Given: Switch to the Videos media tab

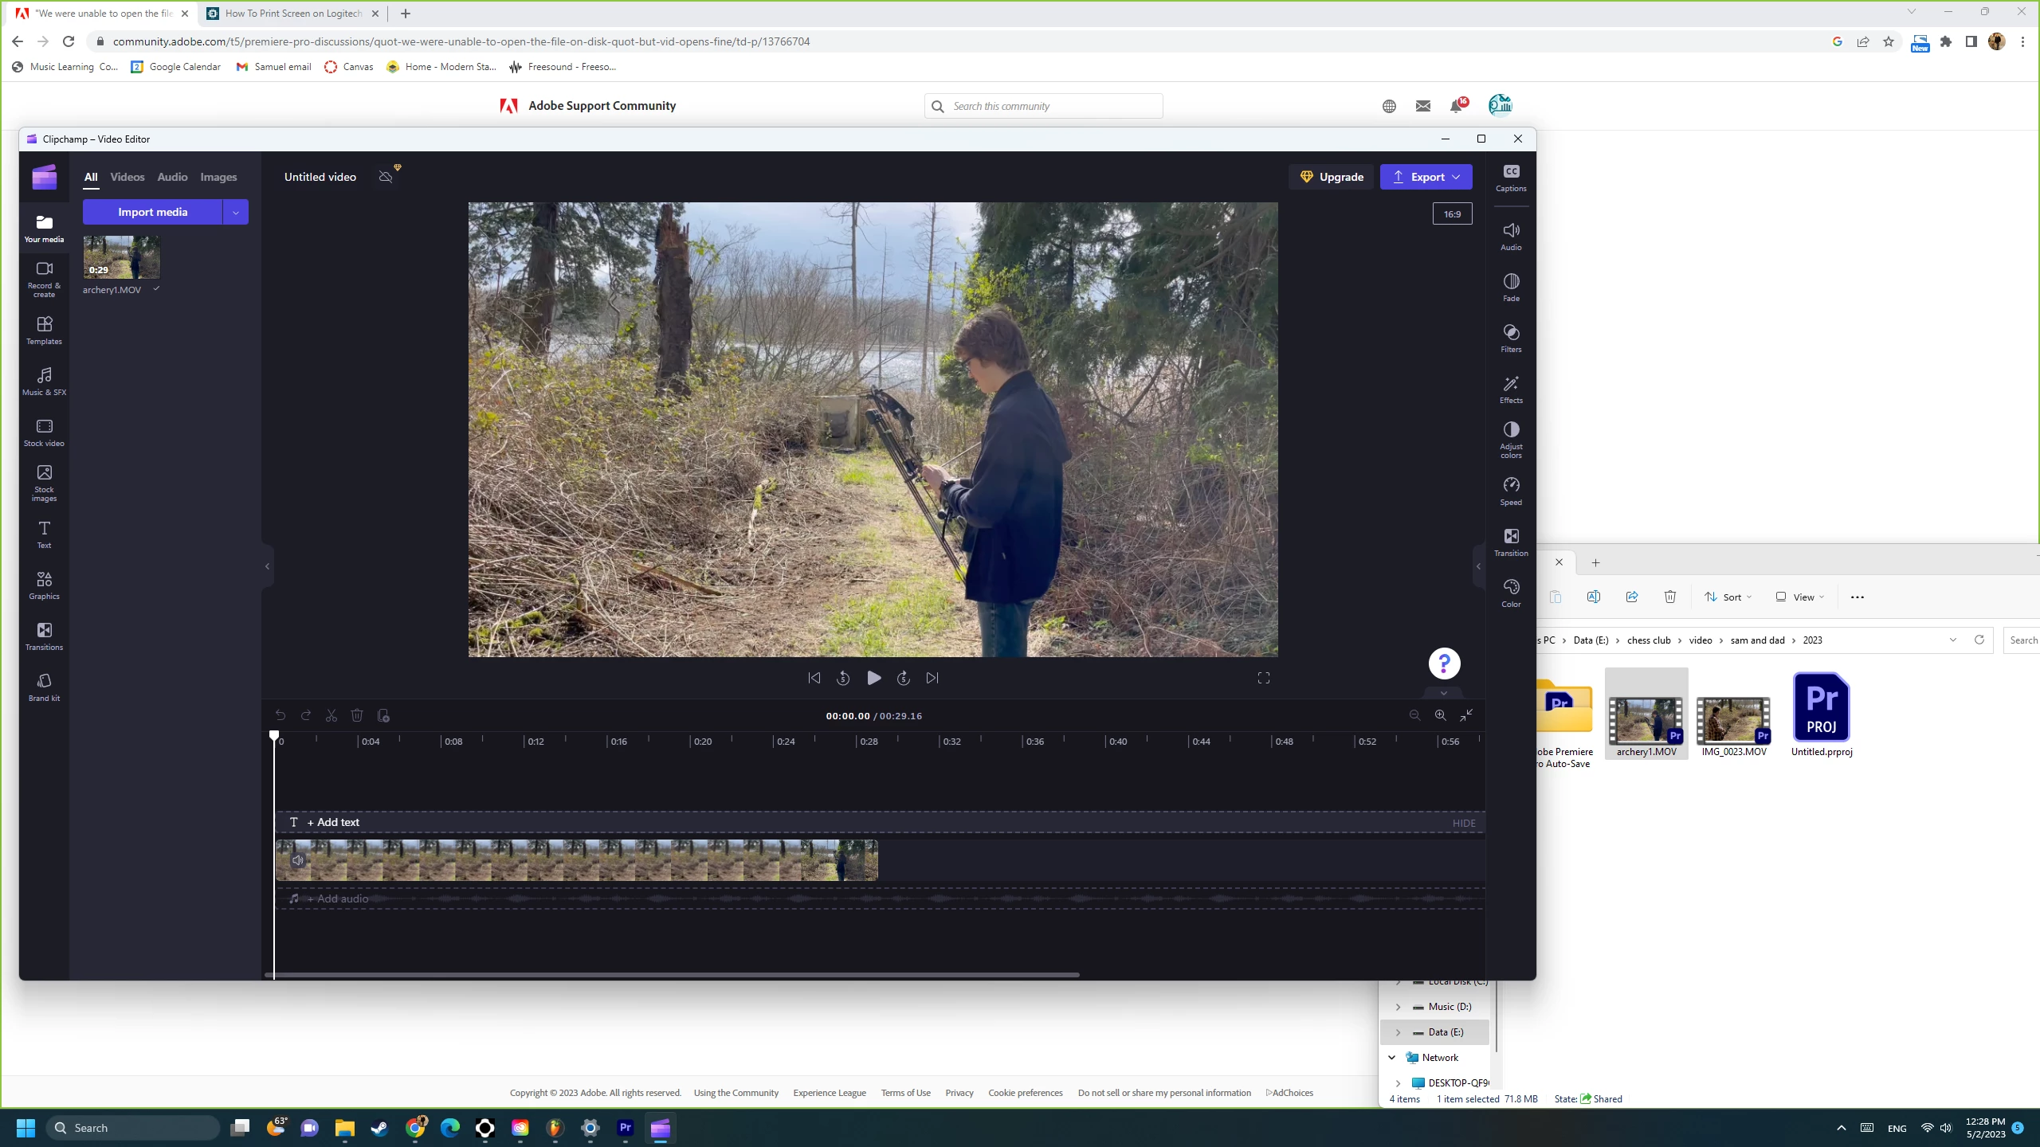Looking at the screenshot, I should point(127,177).
